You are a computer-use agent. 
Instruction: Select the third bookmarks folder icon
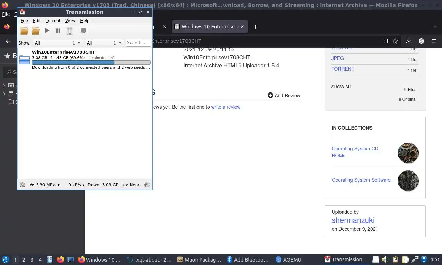(11, 102)
